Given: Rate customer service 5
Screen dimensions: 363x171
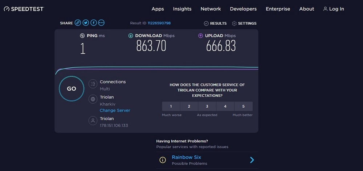Looking at the screenshot, I should point(243,107).
